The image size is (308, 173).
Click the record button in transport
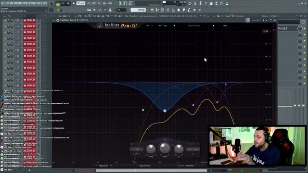(x=74, y=3)
